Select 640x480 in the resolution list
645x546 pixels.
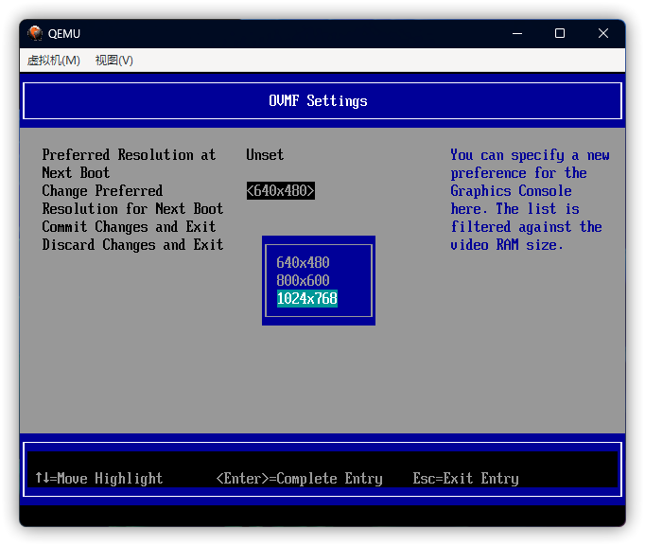coord(303,262)
